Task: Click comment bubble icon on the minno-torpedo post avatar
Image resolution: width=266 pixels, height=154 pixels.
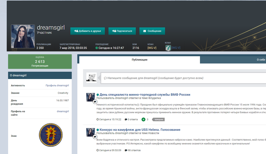Action: coord(94,102)
